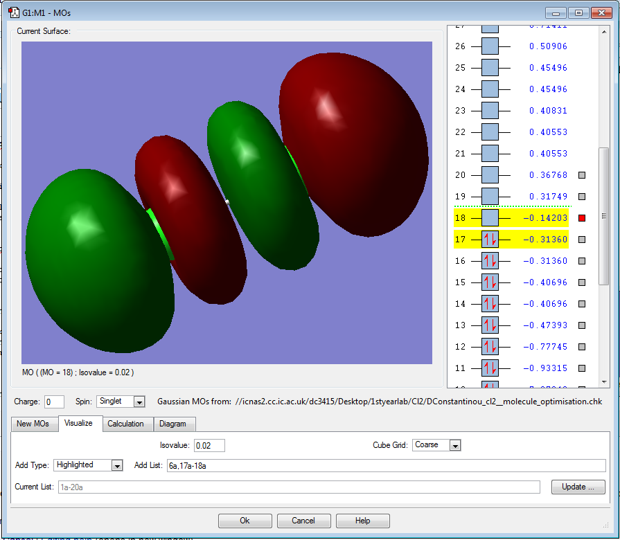620x540 pixels.
Task: Select the orbital box for MO 13
Action: point(490,325)
